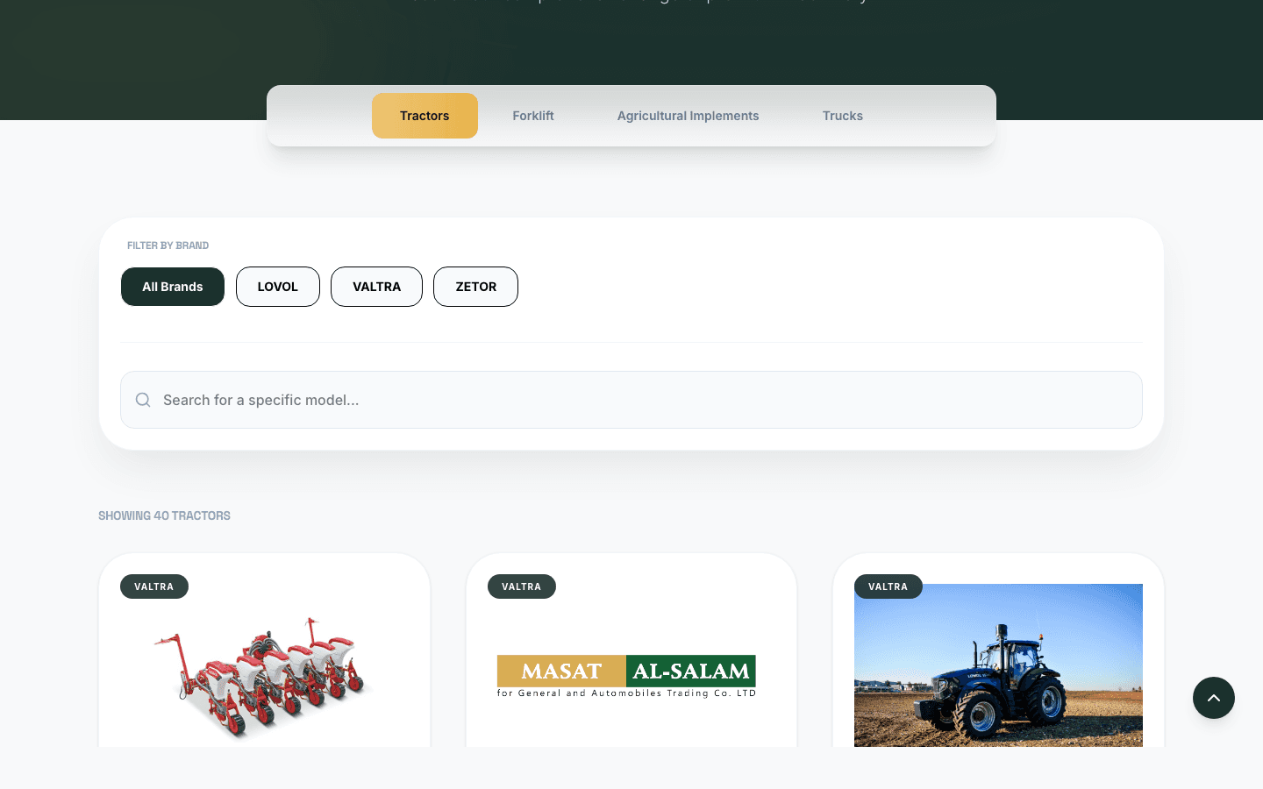This screenshot has width=1263, height=789.
Task: Select the Tractors tab
Action: point(425,116)
